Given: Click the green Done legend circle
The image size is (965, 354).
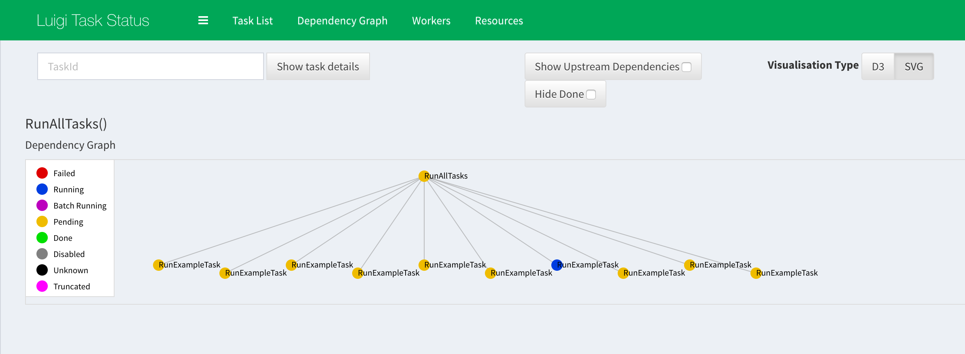Looking at the screenshot, I should pos(42,238).
